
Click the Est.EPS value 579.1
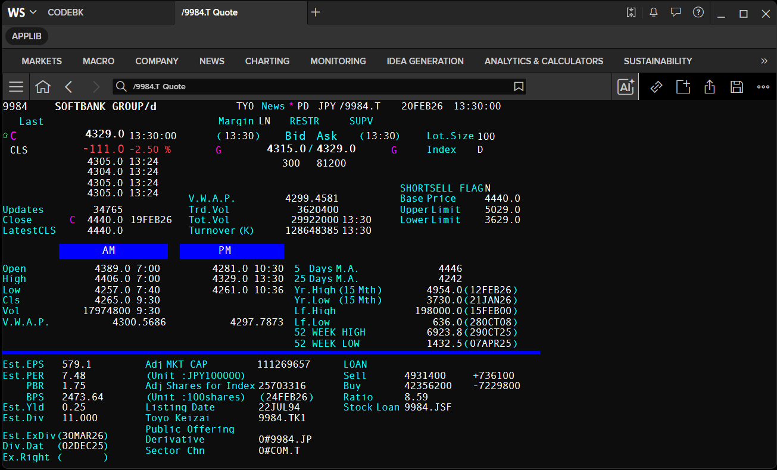pos(77,364)
